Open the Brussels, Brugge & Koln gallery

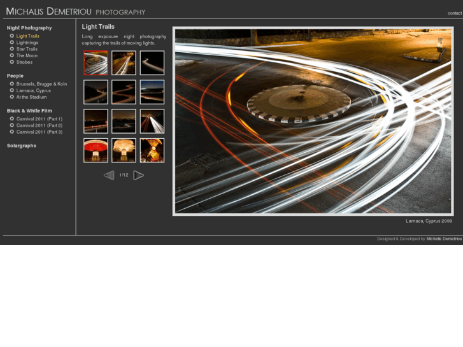(41, 84)
